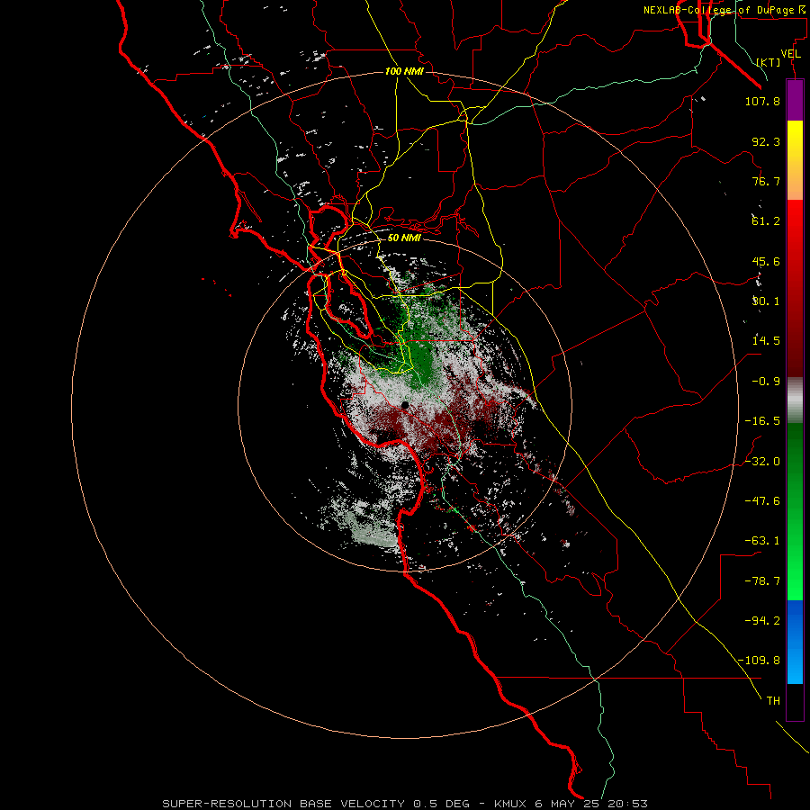The height and width of the screenshot is (810, 810).
Task: Pick the black TH segment of the color bar
Action: pyautogui.click(x=795, y=702)
